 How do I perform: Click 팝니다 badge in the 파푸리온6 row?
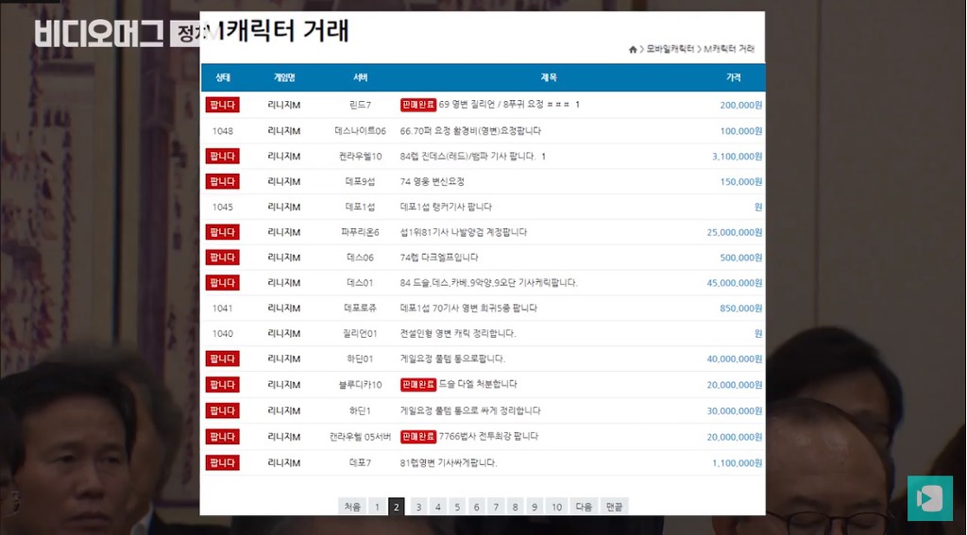[223, 232]
